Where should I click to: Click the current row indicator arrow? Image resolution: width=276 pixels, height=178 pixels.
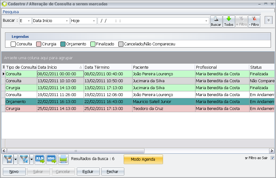(3, 74)
